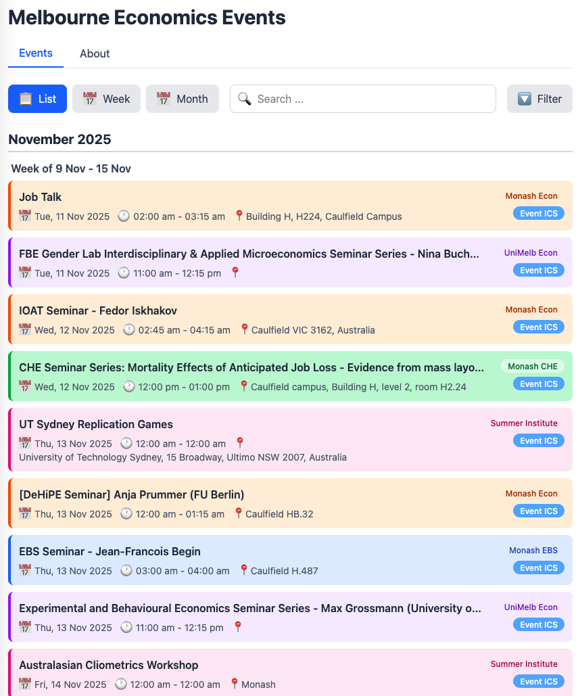Click the pin icon on FBE Gender Lab event
The height and width of the screenshot is (696, 578).
pyautogui.click(x=235, y=273)
